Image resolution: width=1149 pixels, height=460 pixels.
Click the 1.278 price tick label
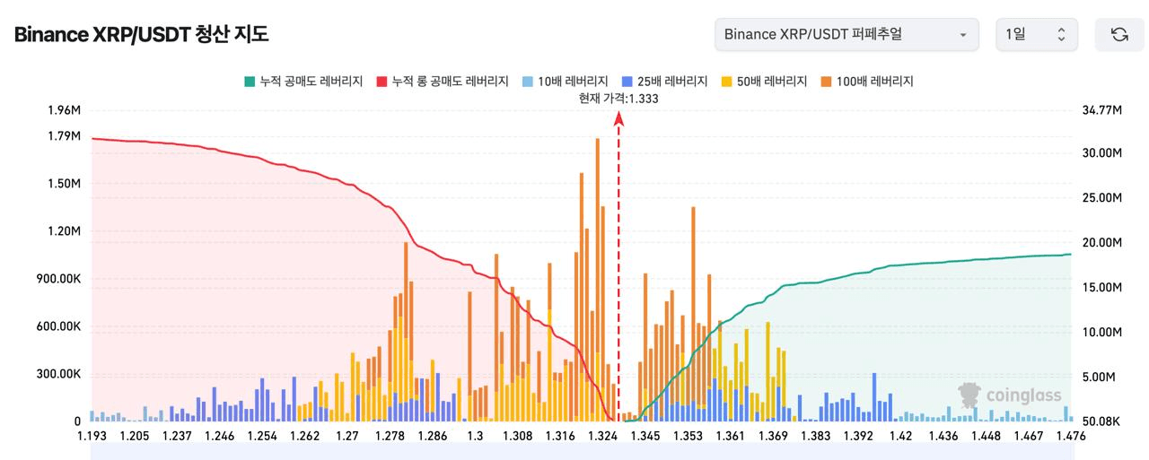(390, 436)
